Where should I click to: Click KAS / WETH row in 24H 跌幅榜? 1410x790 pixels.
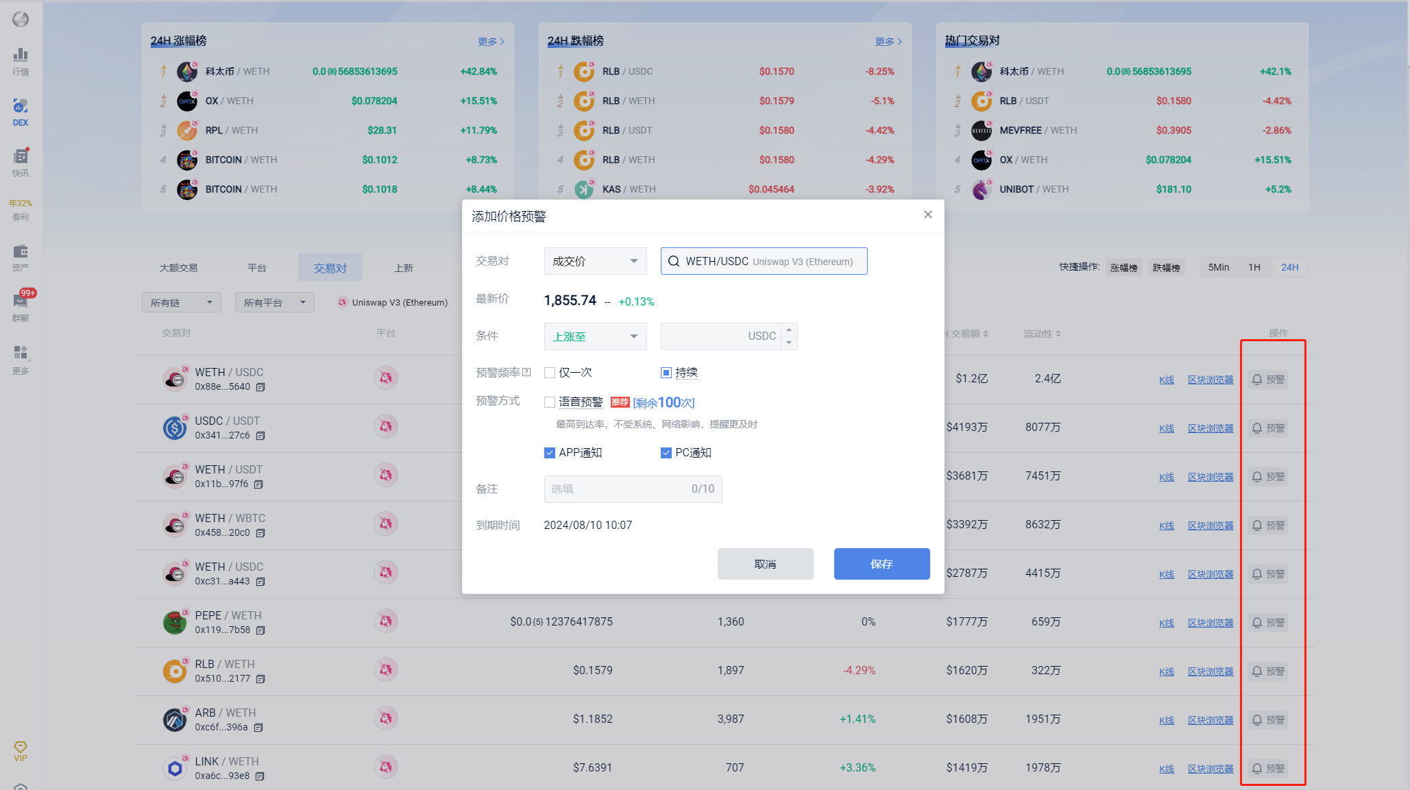[x=725, y=189]
